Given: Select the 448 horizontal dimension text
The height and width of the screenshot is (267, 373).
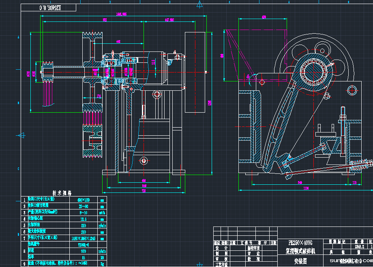Looking at the screenshot, I should click(118, 41).
